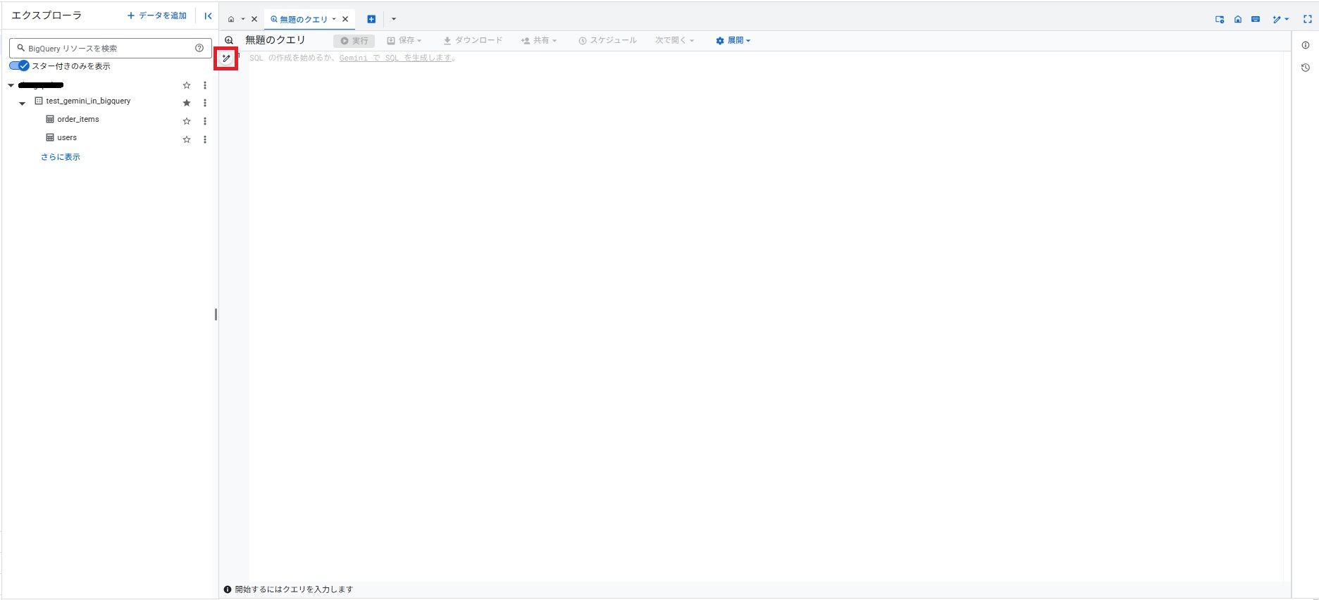The height and width of the screenshot is (600, 1319).
Task: Click the BigQuery リソースを検索 search field
Action: [x=106, y=48]
